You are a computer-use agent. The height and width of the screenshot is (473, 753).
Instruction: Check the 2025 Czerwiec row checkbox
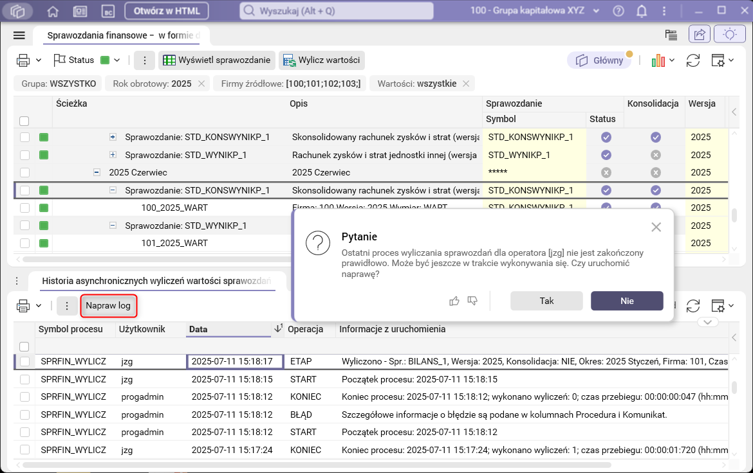[x=24, y=172]
